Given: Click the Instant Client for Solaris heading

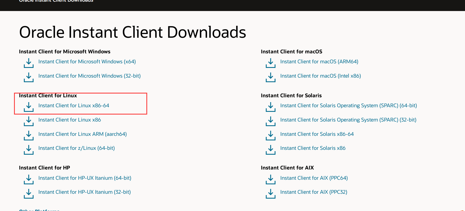Looking at the screenshot, I should (291, 95).
